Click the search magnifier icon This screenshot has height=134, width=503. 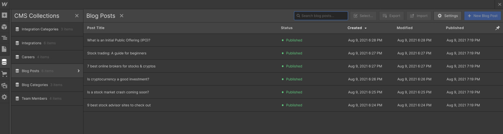pos(298,16)
